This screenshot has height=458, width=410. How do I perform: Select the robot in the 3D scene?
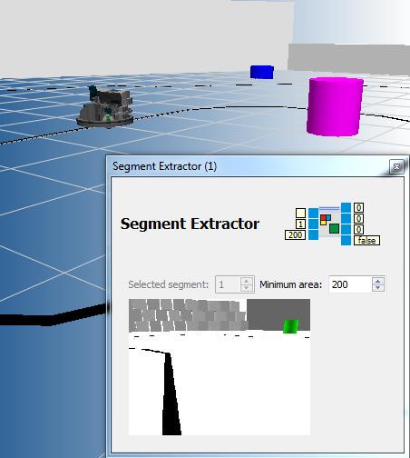[x=105, y=106]
